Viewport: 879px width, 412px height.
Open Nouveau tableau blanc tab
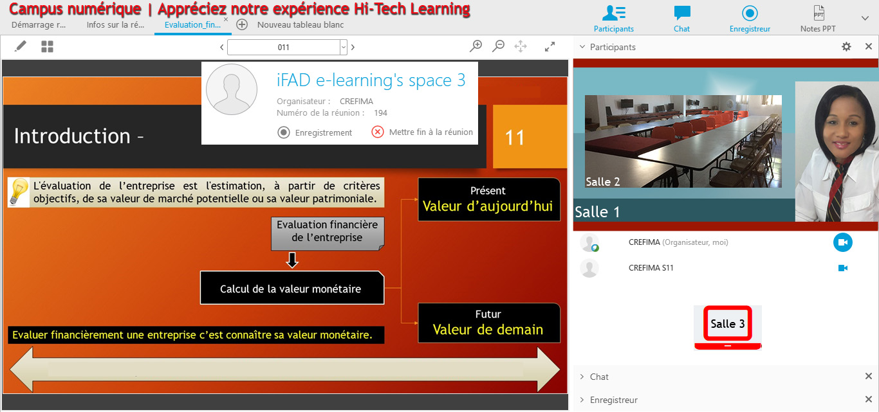click(x=300, y=25)
